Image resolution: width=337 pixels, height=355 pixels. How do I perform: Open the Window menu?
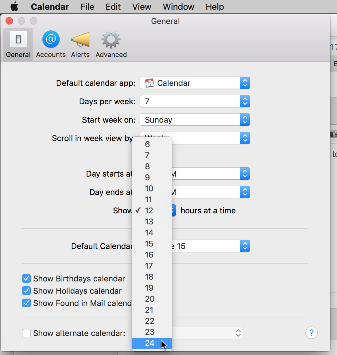(x=178, y=7)
